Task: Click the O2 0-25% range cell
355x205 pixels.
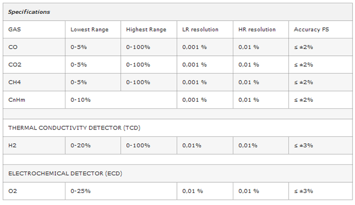Action: pos(80,191)
